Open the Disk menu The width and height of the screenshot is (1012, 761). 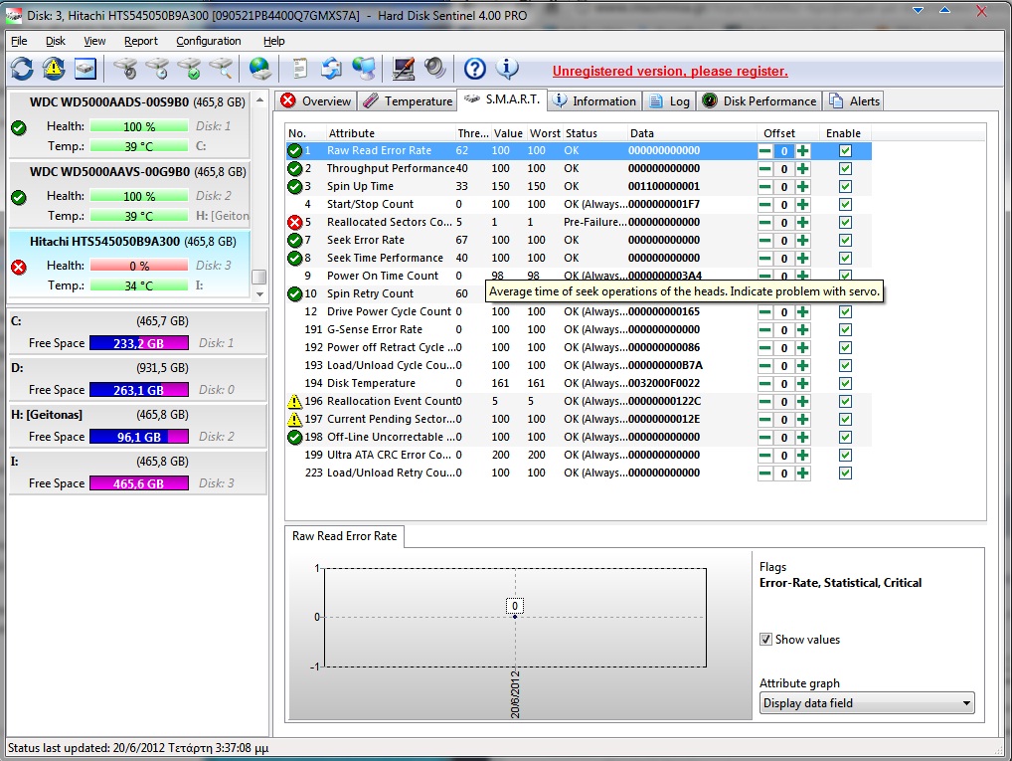56,41
